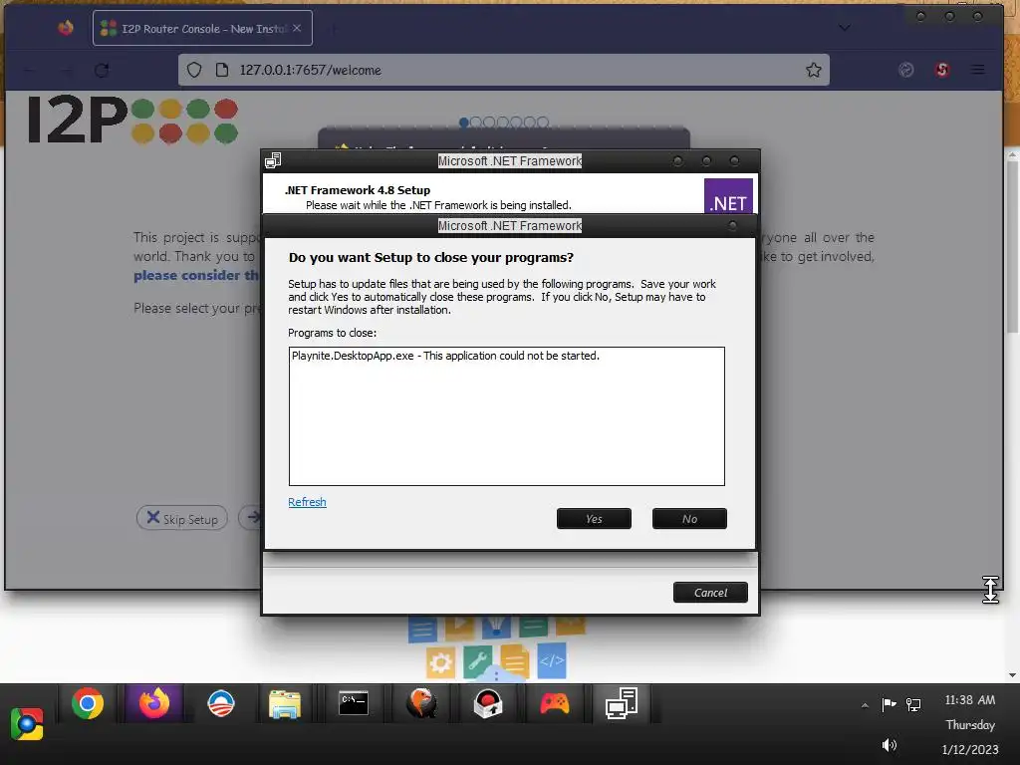1020x765 pixels.
Task: Select the first wizard step dot
Action: point(463,122)
